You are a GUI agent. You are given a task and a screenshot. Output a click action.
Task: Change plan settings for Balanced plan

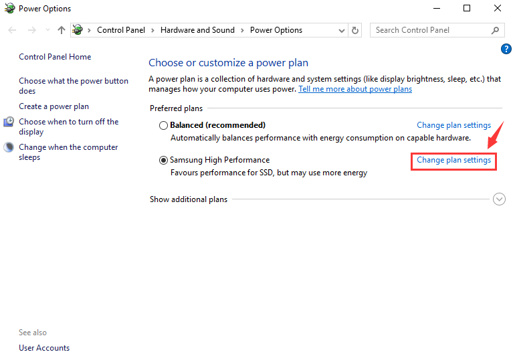pyautogui.click(x=453, y=125)
